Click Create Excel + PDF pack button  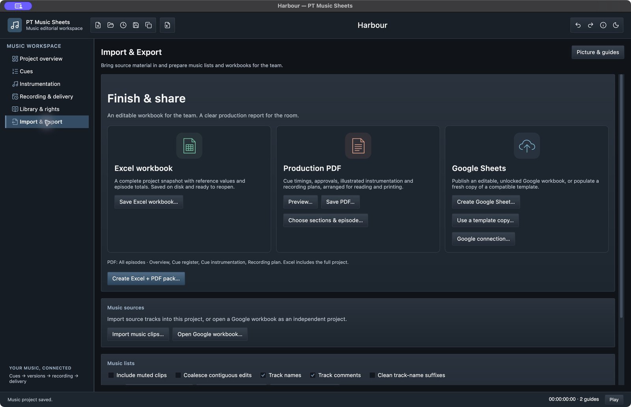point(146,279)
